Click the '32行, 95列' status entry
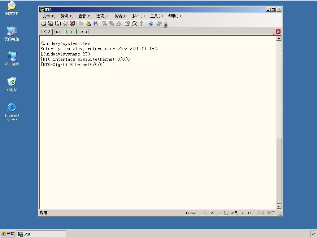 [229, 213]
